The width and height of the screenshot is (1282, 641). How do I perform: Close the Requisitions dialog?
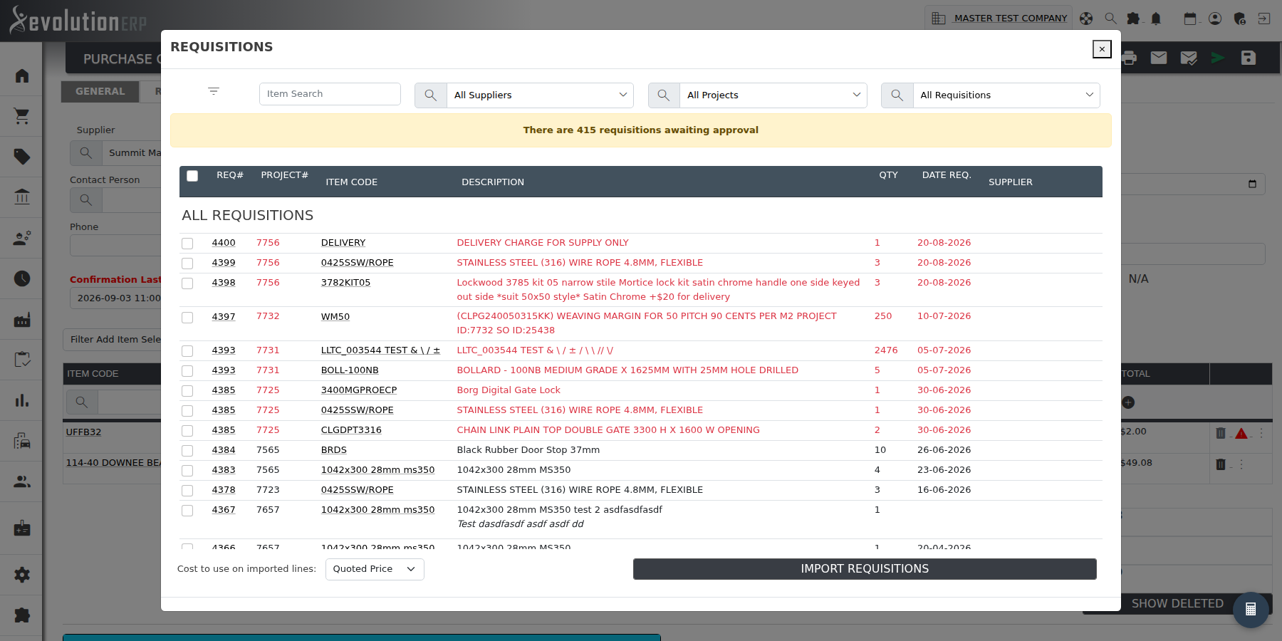1102,49
